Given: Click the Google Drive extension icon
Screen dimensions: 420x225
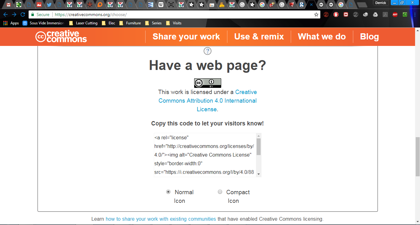Looking at the screenshot, I should [375, 14].
